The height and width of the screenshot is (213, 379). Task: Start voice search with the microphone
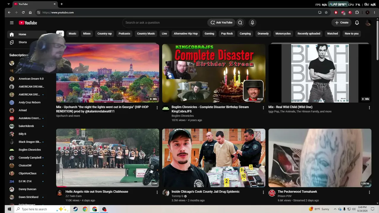coord(252,22)
